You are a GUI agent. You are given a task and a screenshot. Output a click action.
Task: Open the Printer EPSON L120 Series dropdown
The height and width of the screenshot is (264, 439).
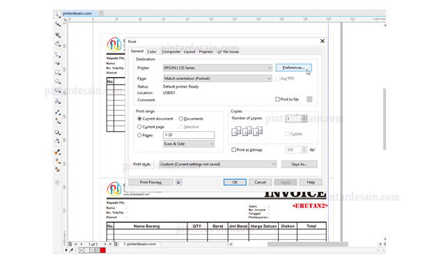pyautogui.click(x=217, y=68)
